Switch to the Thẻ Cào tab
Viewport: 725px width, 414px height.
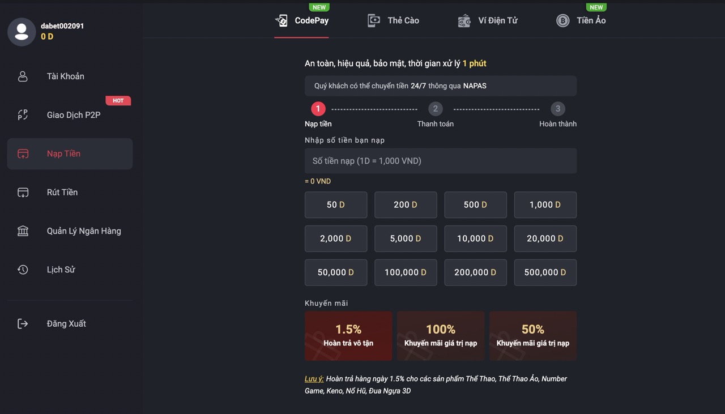pyautogui.click(x=393, y=21)
